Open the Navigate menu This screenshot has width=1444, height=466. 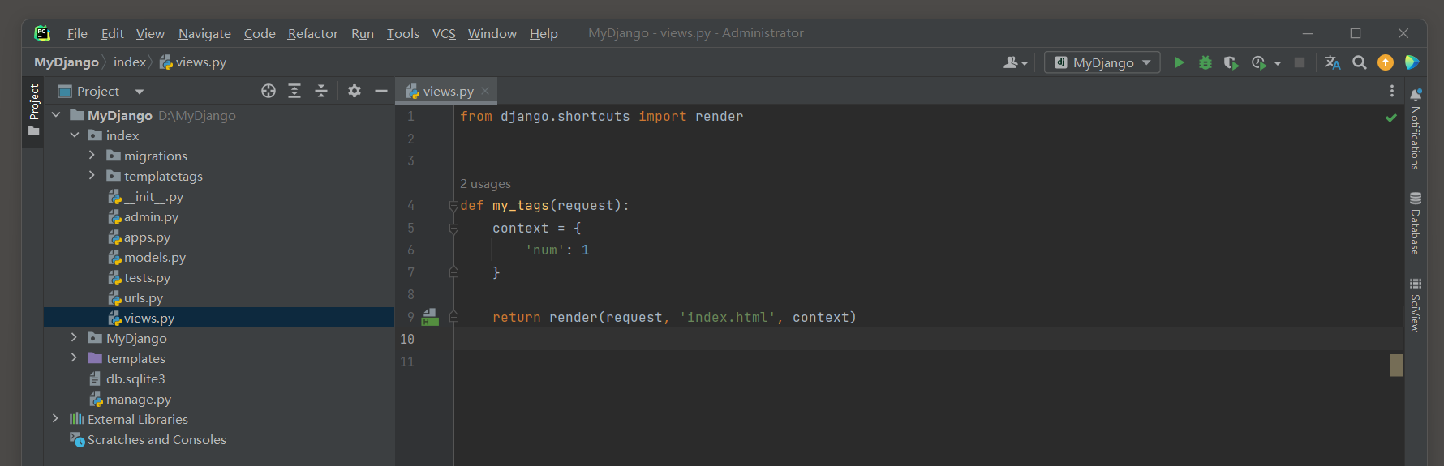pos(204,33)
